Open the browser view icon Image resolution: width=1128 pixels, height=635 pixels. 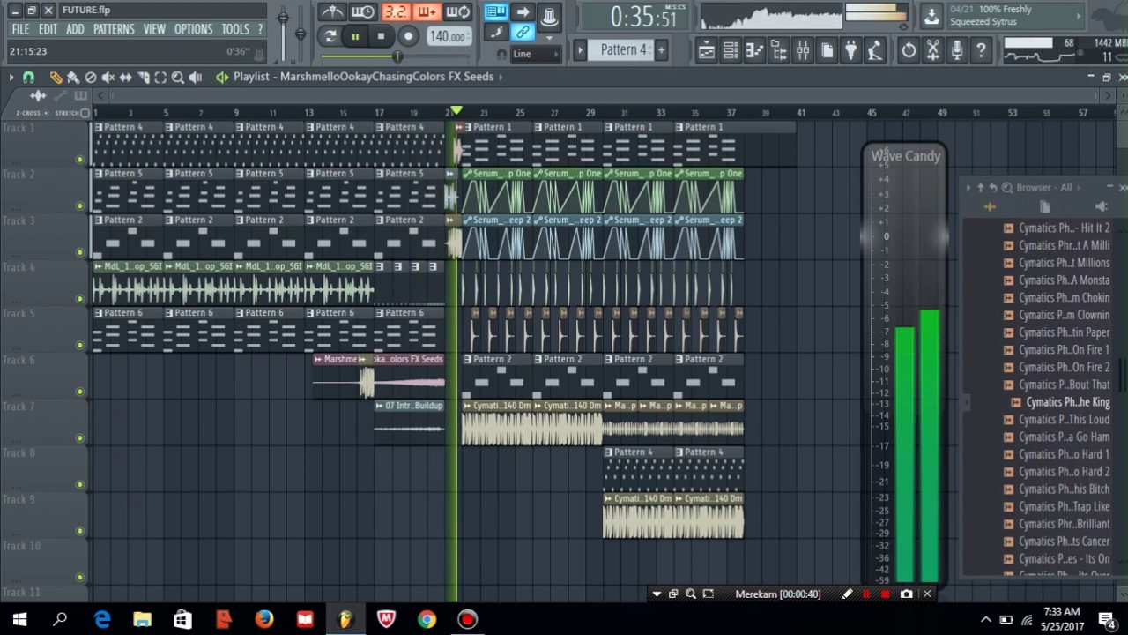click(x=779, y=50)
